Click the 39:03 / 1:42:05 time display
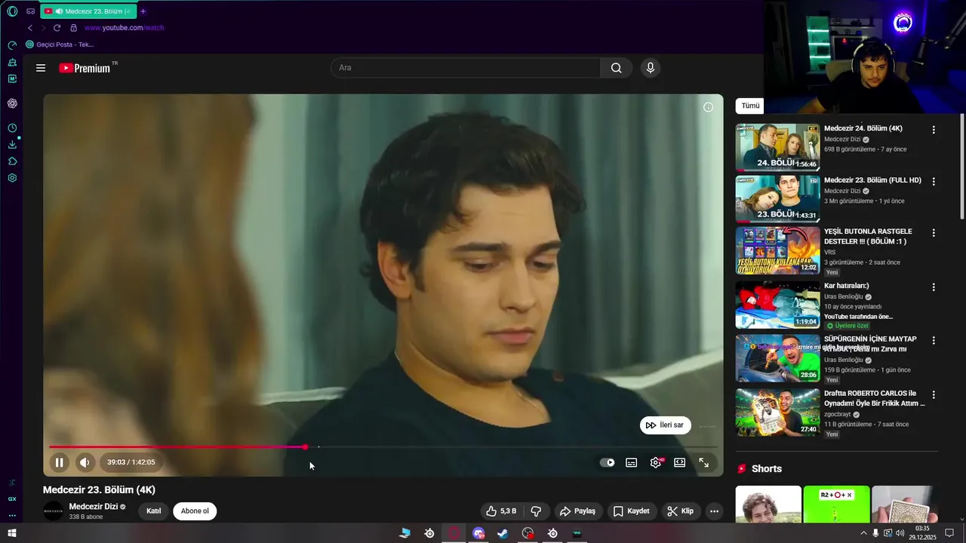966x543 pixels. [131, 462]
